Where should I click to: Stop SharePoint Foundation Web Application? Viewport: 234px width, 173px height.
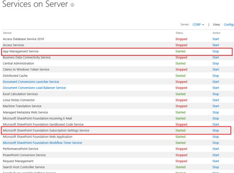coord(216,137)
